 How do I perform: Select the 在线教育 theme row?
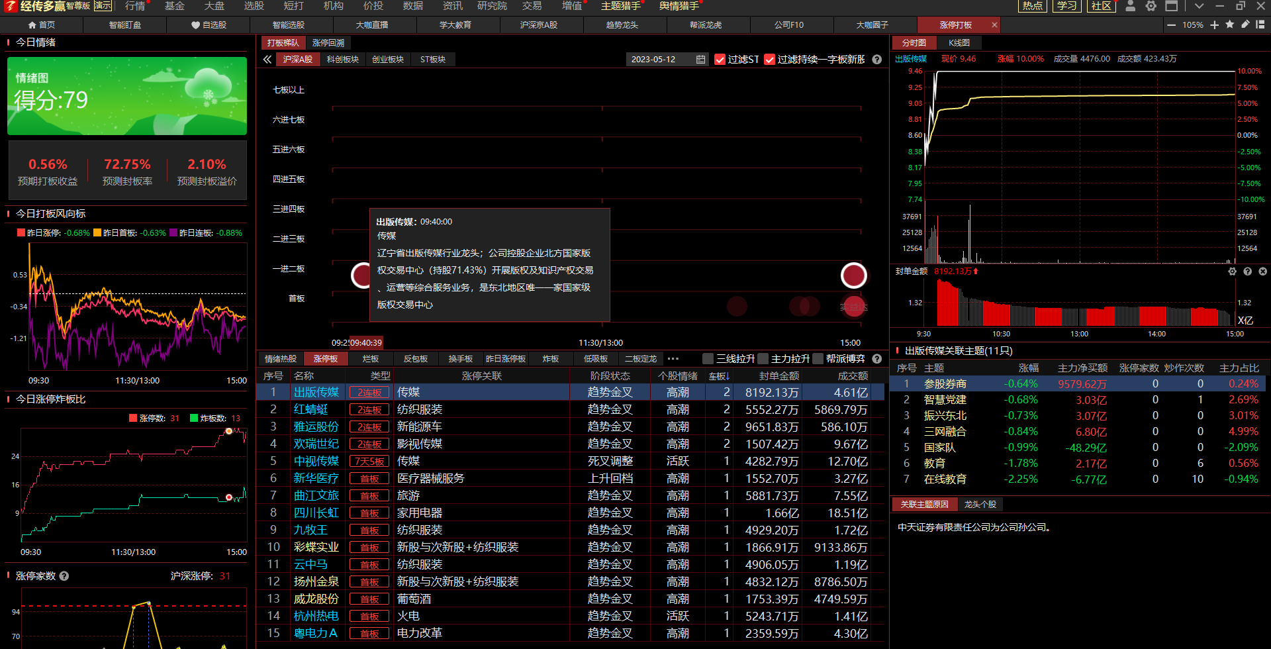pos(1078,479)
